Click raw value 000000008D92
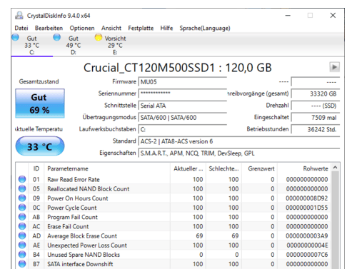The image size is (357, 269). tap(307, 198)
